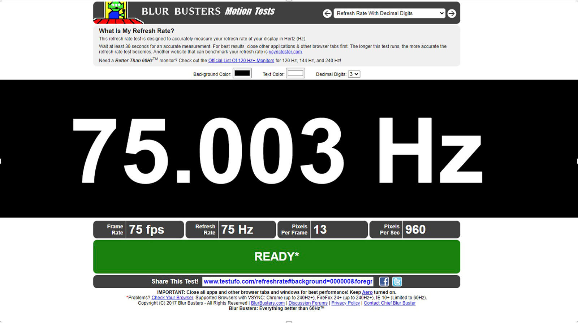Follow the Check Your Browser link
The width and height of the screenshot is (578, 323).
pos(172,298)
